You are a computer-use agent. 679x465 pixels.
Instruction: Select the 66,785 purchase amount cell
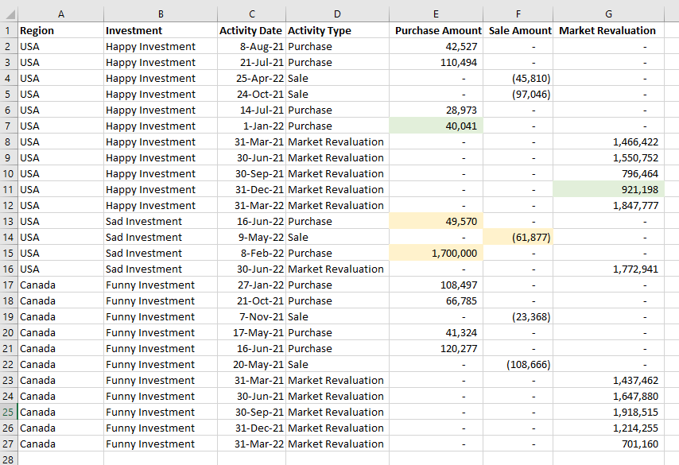coord(436,300)
